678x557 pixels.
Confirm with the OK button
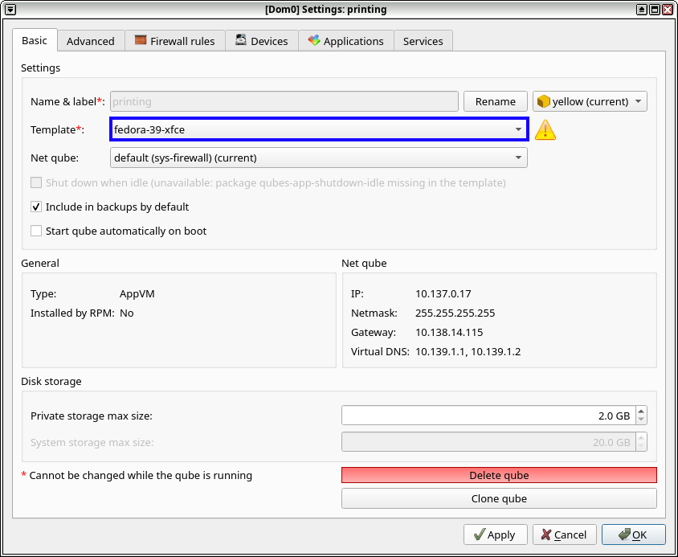pos(634,535)
